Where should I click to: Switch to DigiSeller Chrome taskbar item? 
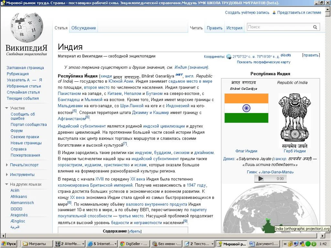click(x=134, y=244)
